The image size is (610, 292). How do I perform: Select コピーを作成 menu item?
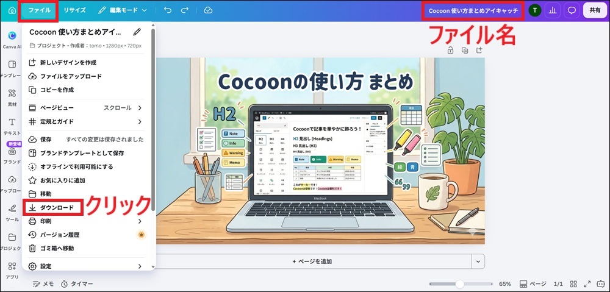pos(87,90)
